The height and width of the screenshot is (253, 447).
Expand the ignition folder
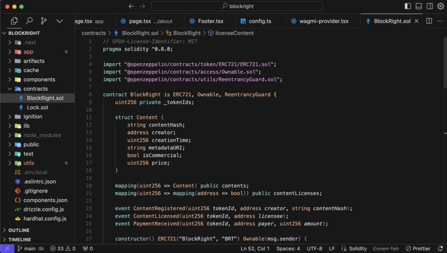click(37, 117)
